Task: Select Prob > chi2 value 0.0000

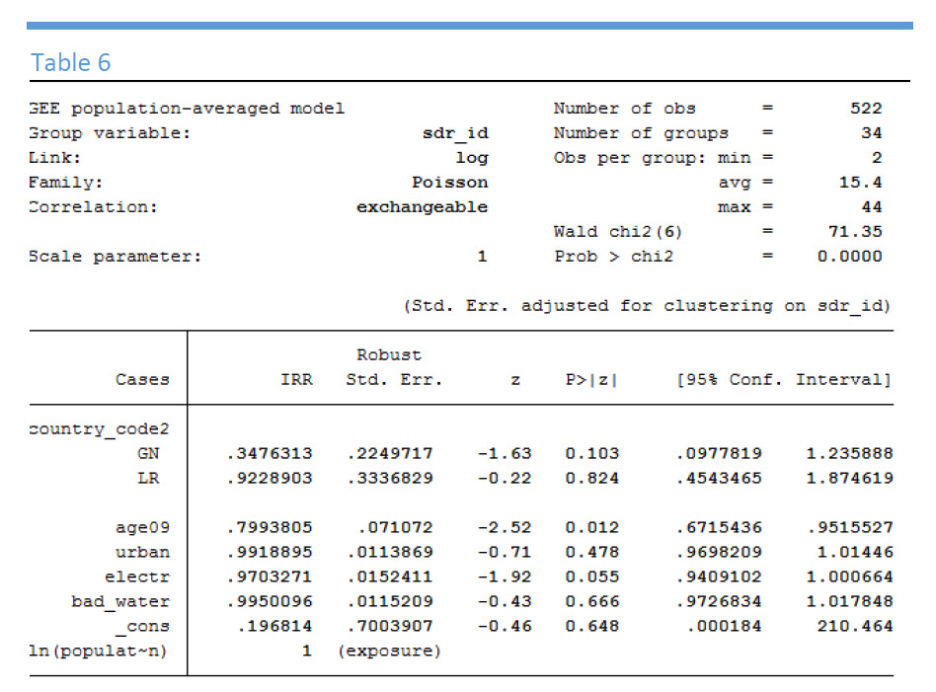Action: click(850, 256)
